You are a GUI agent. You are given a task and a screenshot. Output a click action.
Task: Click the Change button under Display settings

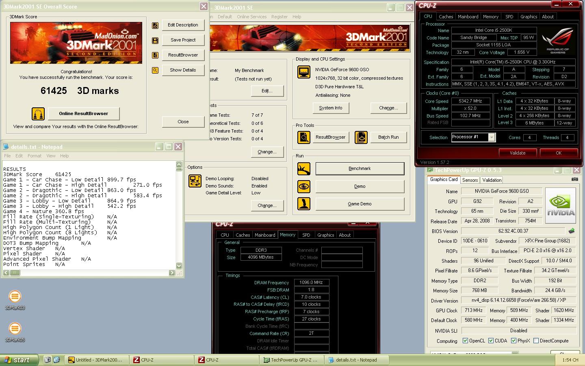[388, 108]
